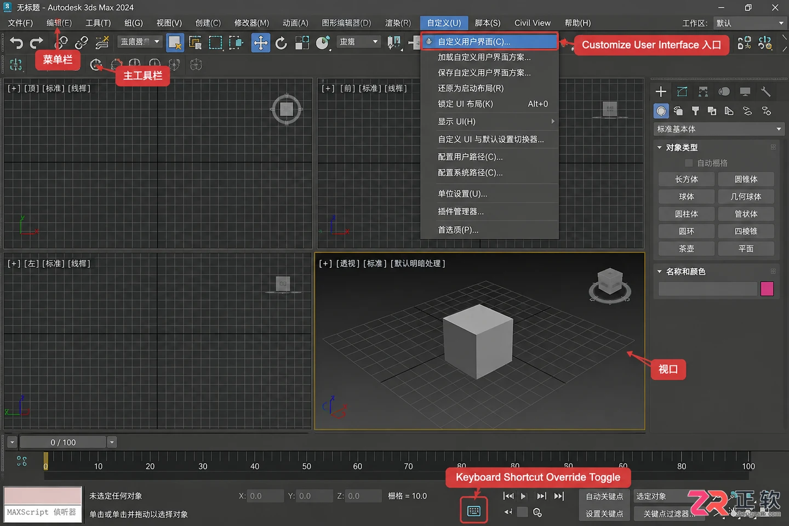Activate Select and Rotate tool
Viewport: 789px width, 526px height.
[x=281, y=43]
